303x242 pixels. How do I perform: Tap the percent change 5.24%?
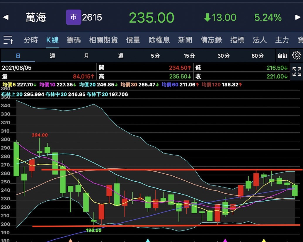(268, 18)
